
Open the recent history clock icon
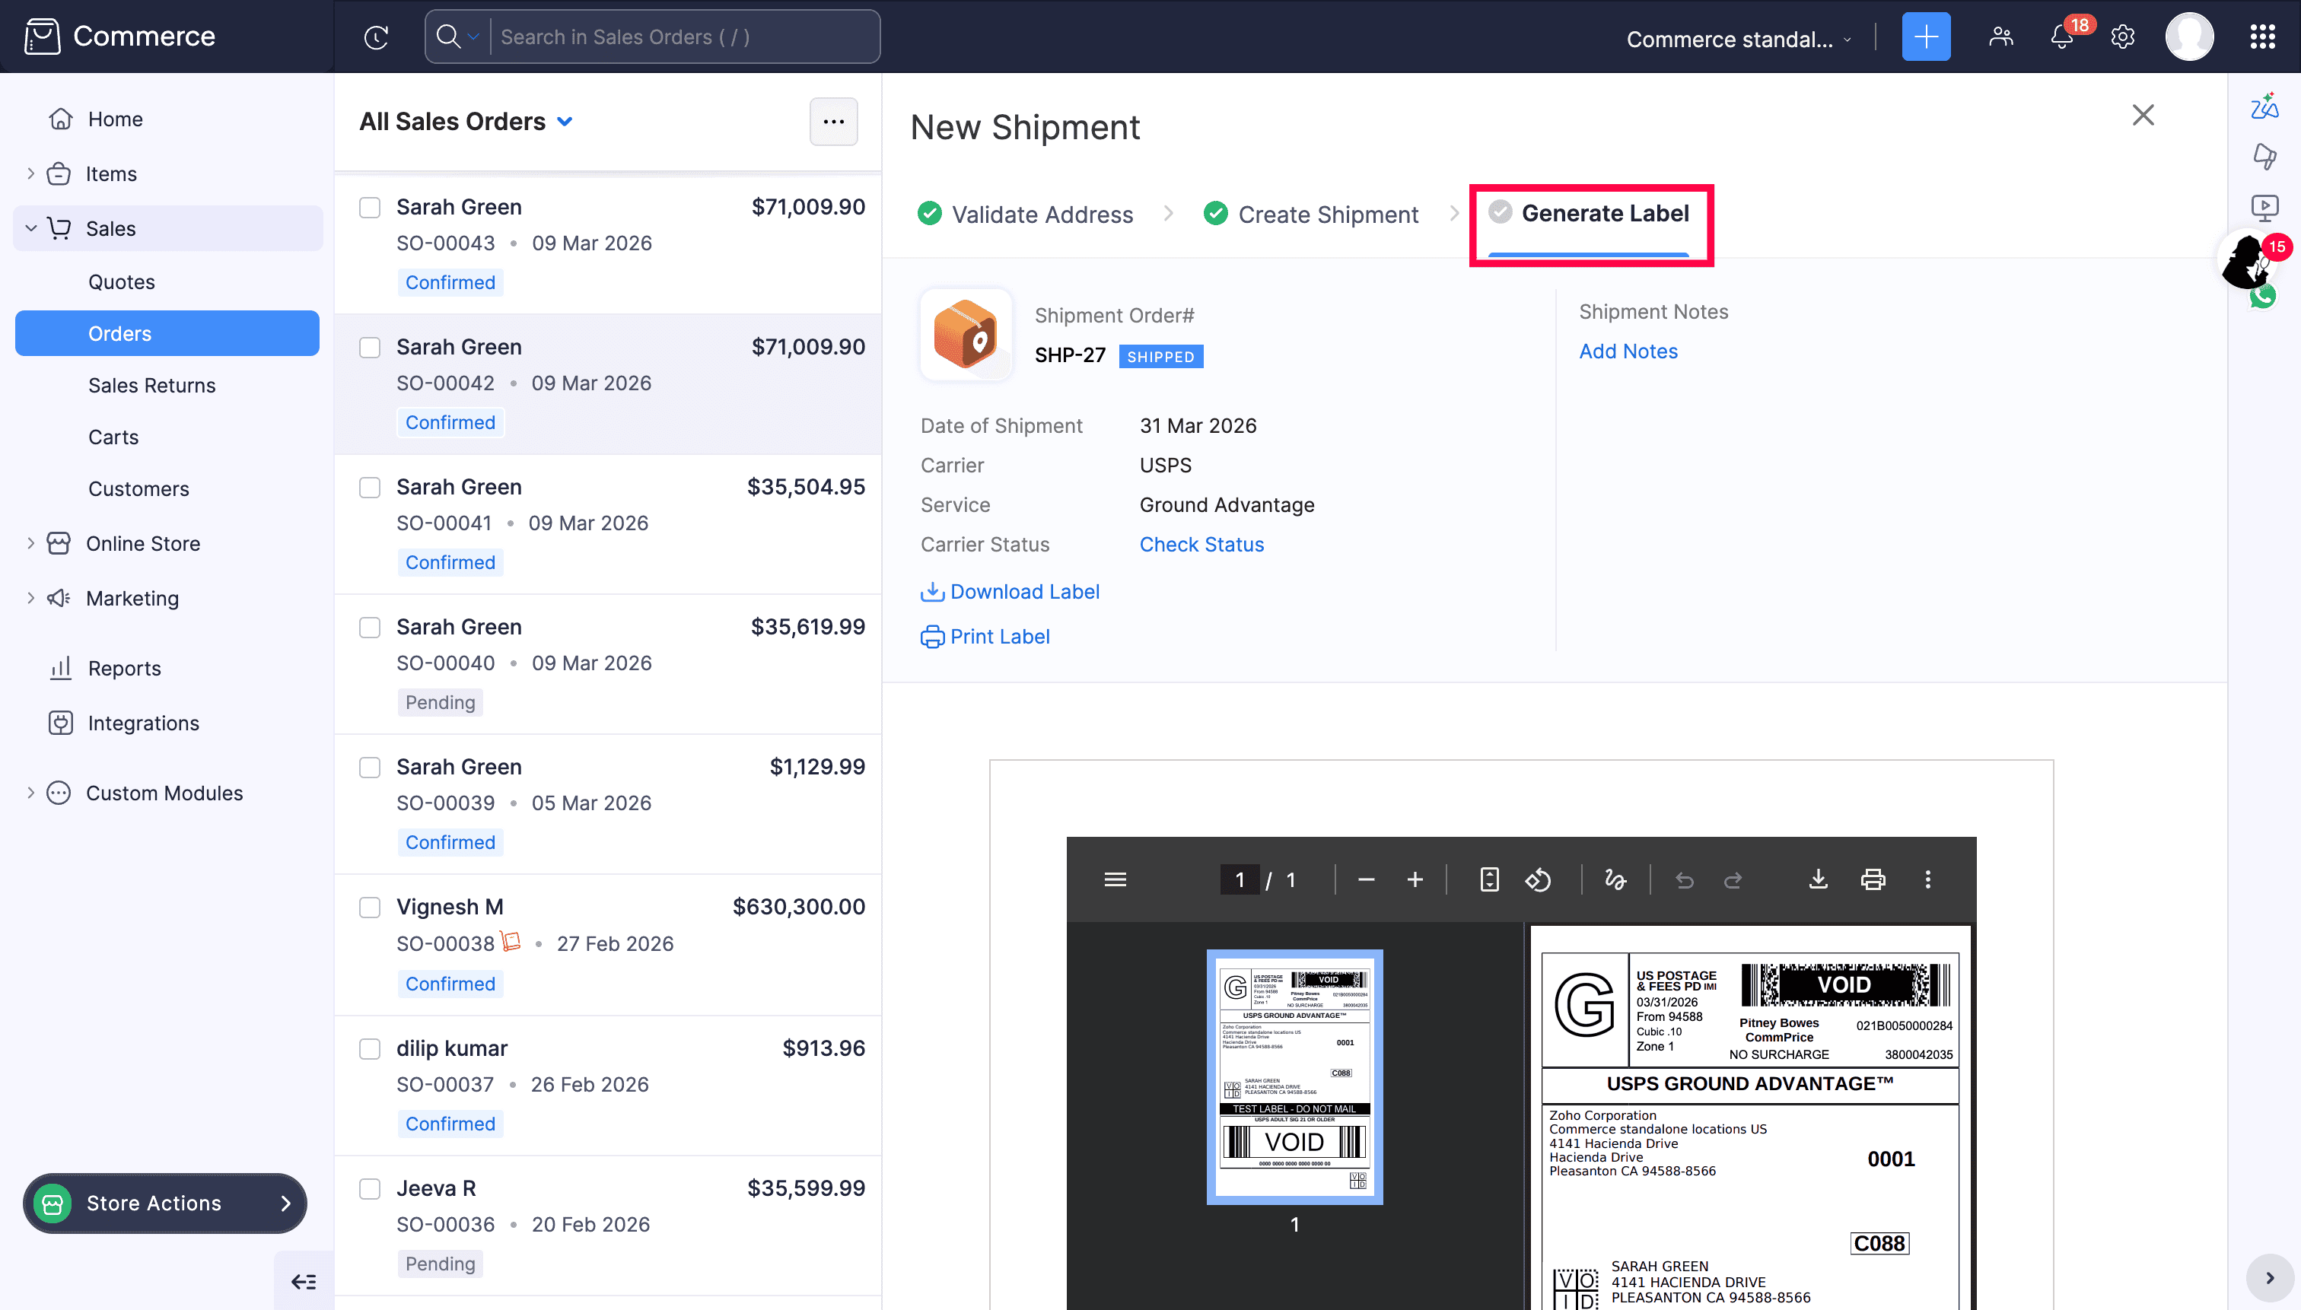click(376, 37)
